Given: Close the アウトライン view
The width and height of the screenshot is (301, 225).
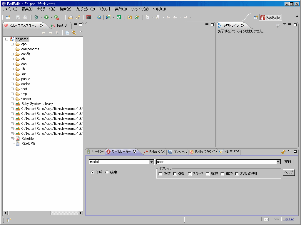Looking at the screenshot, I should [x=243, y=25].
